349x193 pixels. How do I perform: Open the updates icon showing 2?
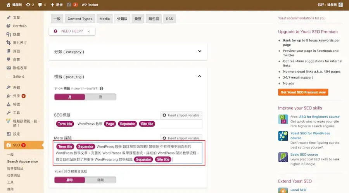click(x=28, y=5)
